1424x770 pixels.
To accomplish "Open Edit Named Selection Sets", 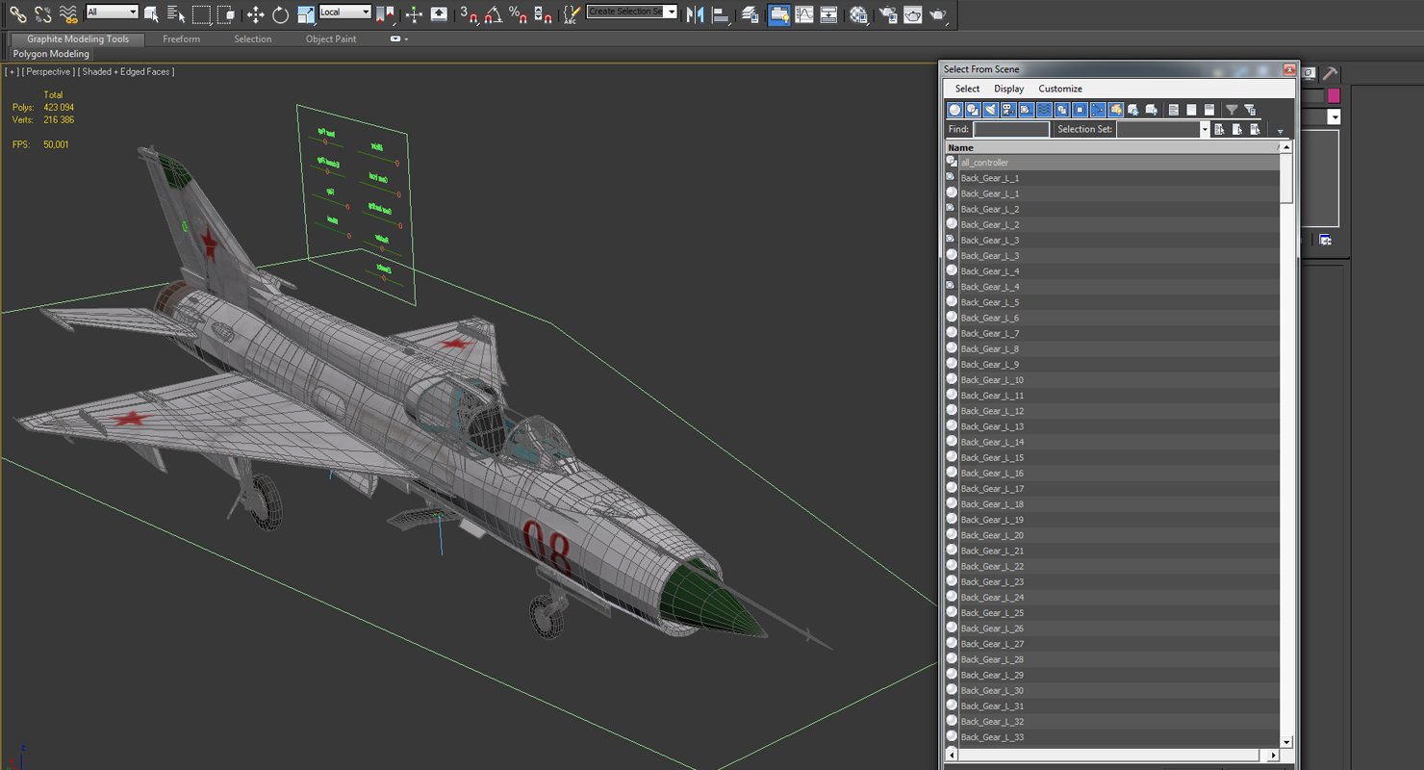I will (x=572, y=13).
